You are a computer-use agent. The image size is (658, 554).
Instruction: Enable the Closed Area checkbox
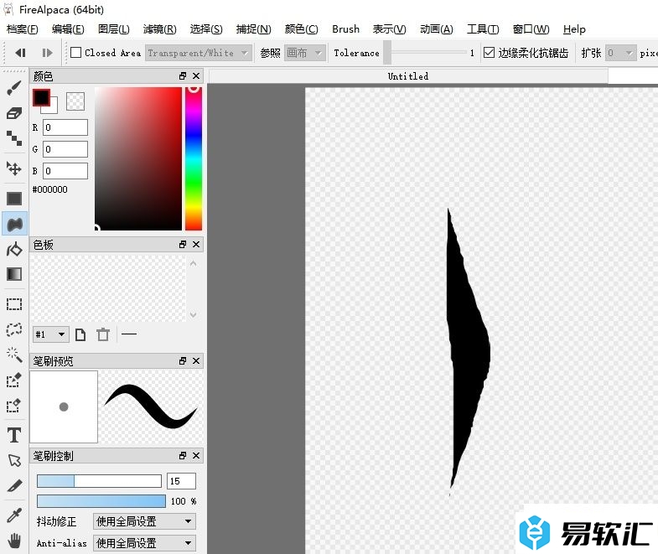point(76,53)
